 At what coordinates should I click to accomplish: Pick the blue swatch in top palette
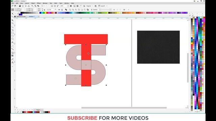coord(40,13)
